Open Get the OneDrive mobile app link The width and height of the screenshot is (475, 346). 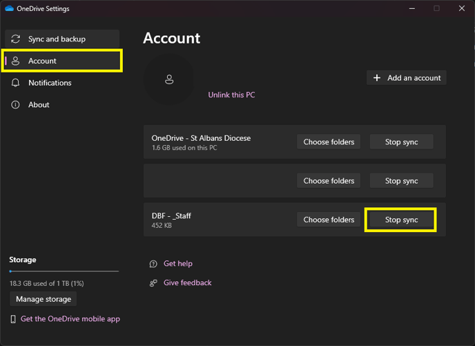tap(70, 319)
